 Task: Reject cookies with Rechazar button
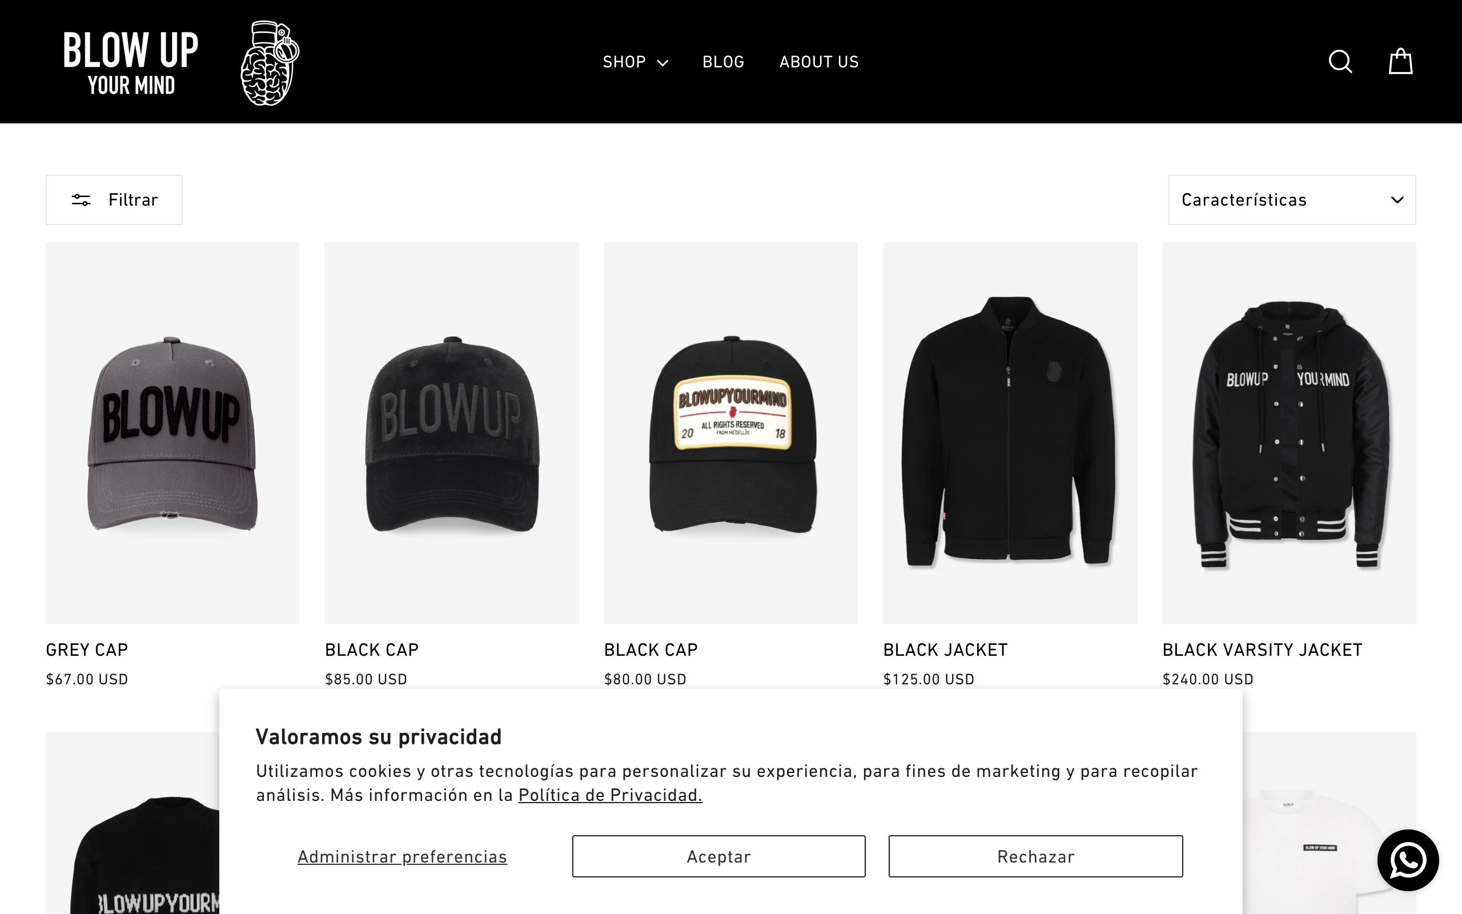point(1035,856)
